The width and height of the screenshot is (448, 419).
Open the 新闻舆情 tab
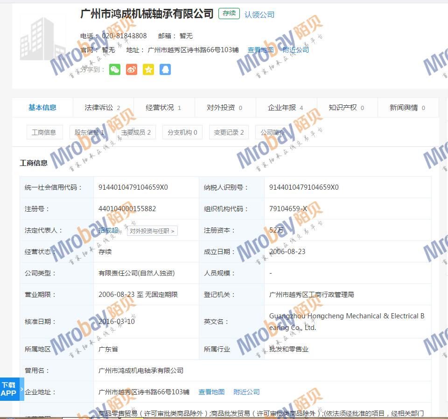tap(407, 108)
